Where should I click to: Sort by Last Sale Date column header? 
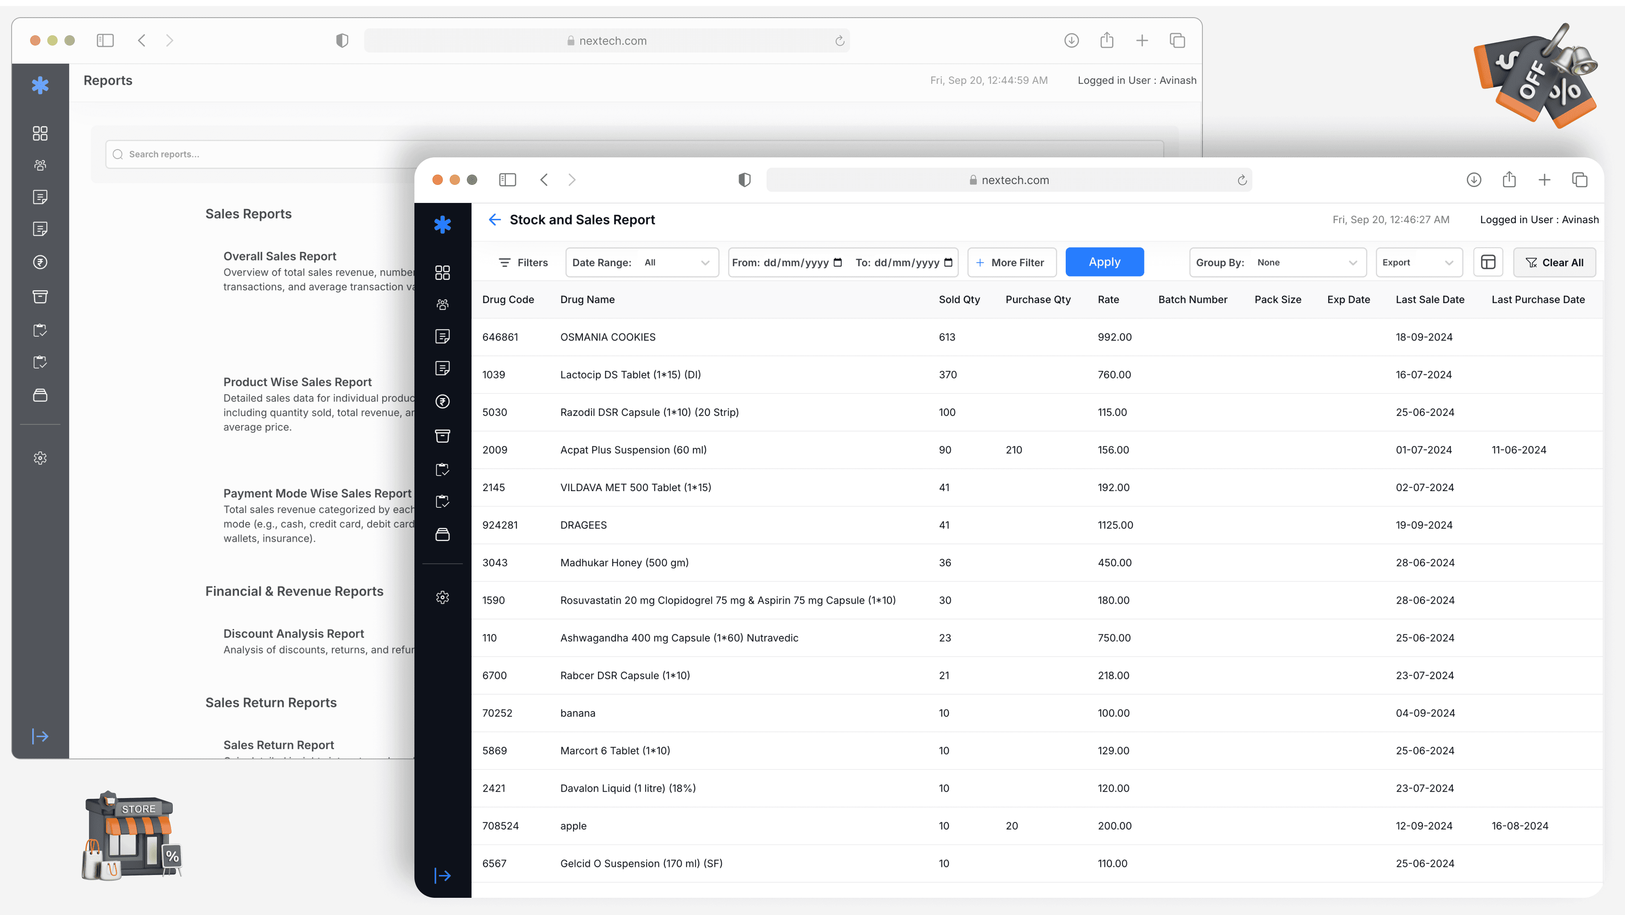[x=1429, y=299]
